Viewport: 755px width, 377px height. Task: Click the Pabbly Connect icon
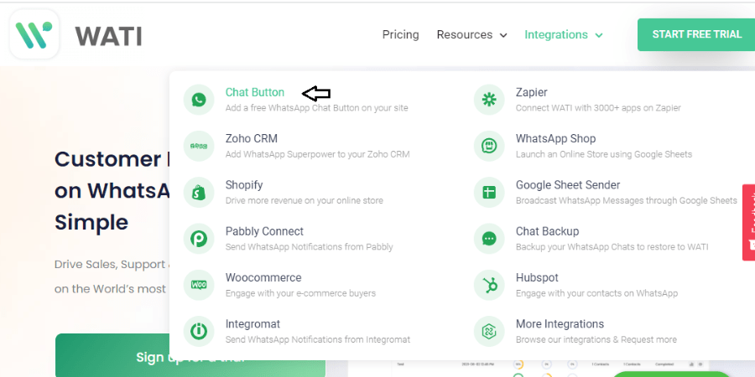point(198,239)
